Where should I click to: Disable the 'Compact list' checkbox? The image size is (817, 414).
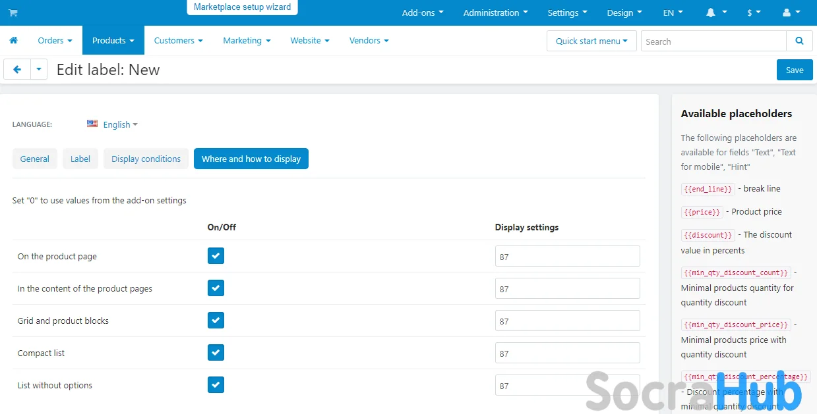coord(216,353)
